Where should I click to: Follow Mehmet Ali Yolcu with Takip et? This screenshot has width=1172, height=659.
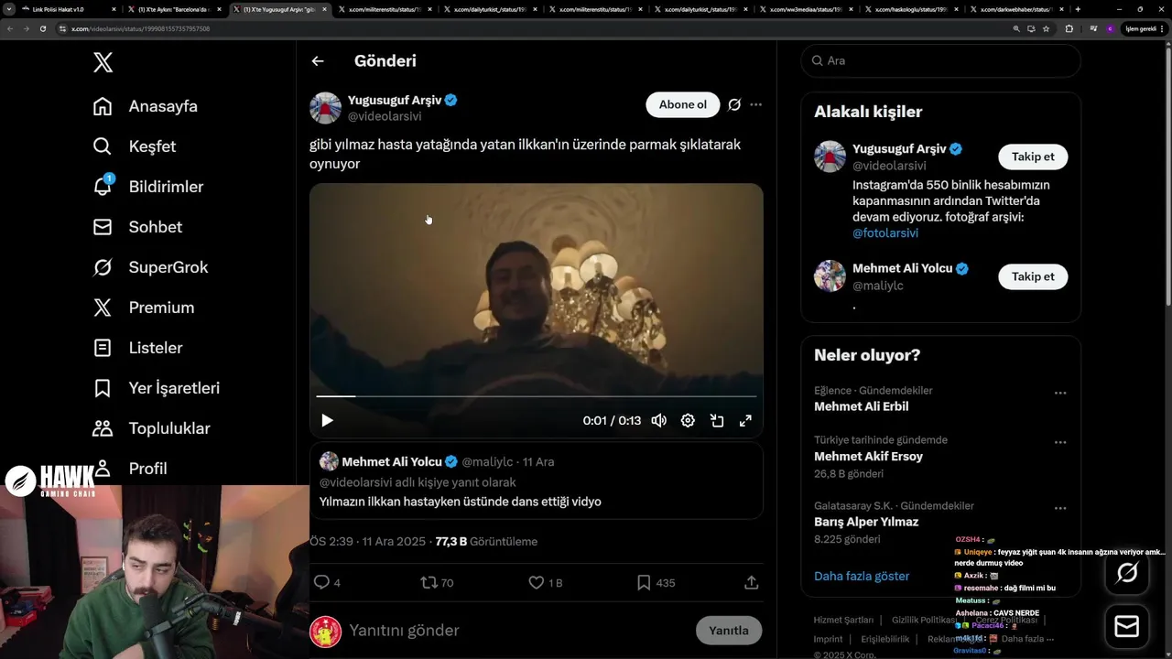pyautogui.click(x=1033, y=276)
